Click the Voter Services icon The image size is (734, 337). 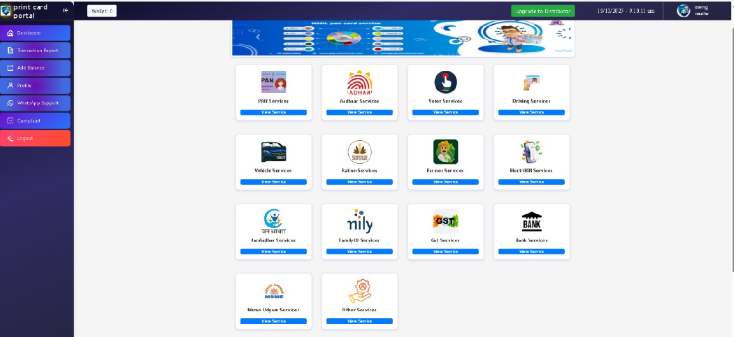445,83
